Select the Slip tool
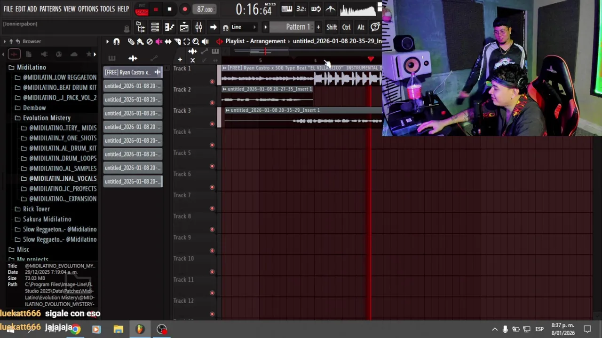This screenshot has height=338, width=602. click(168, 41)
